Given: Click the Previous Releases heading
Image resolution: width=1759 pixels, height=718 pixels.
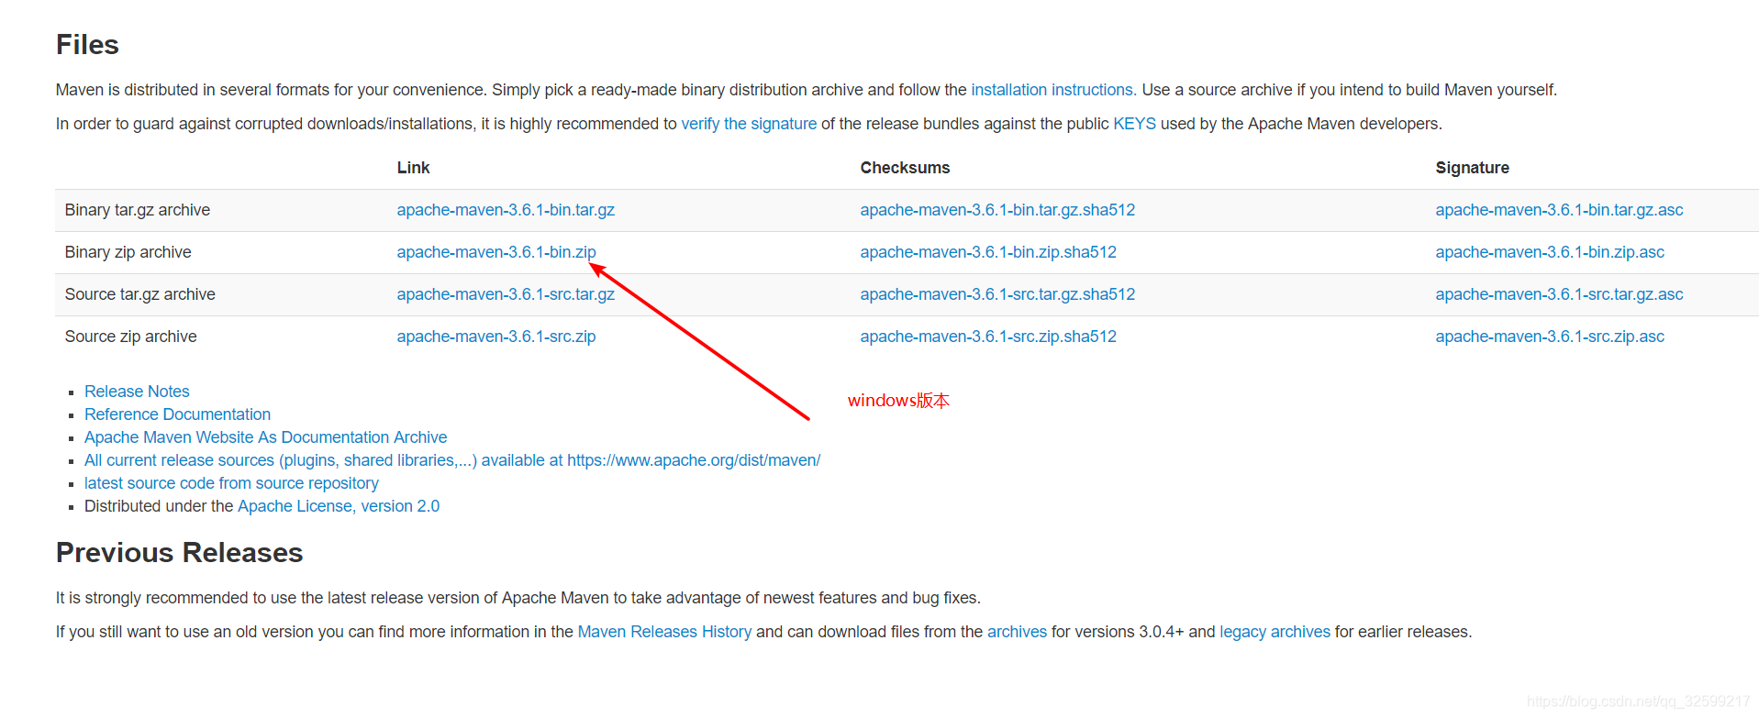Looking at the screenshot, I should click(179, 552).
